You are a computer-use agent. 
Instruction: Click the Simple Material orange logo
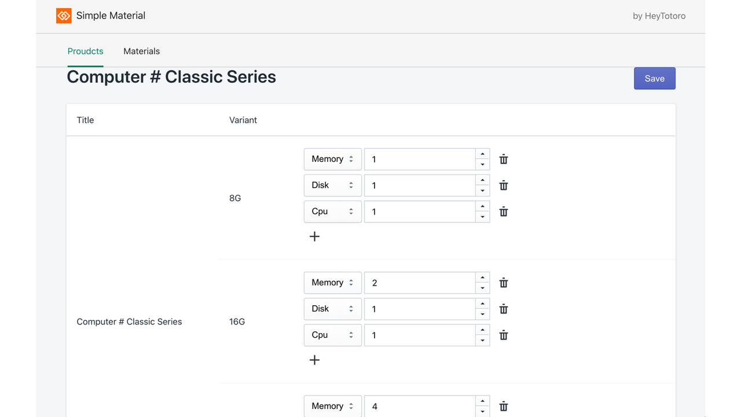pos(64,16)
